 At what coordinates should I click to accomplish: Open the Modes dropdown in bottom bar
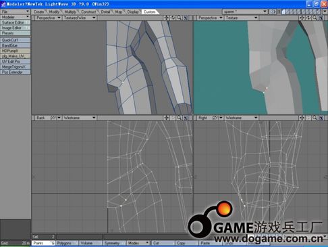pos(138,243)
